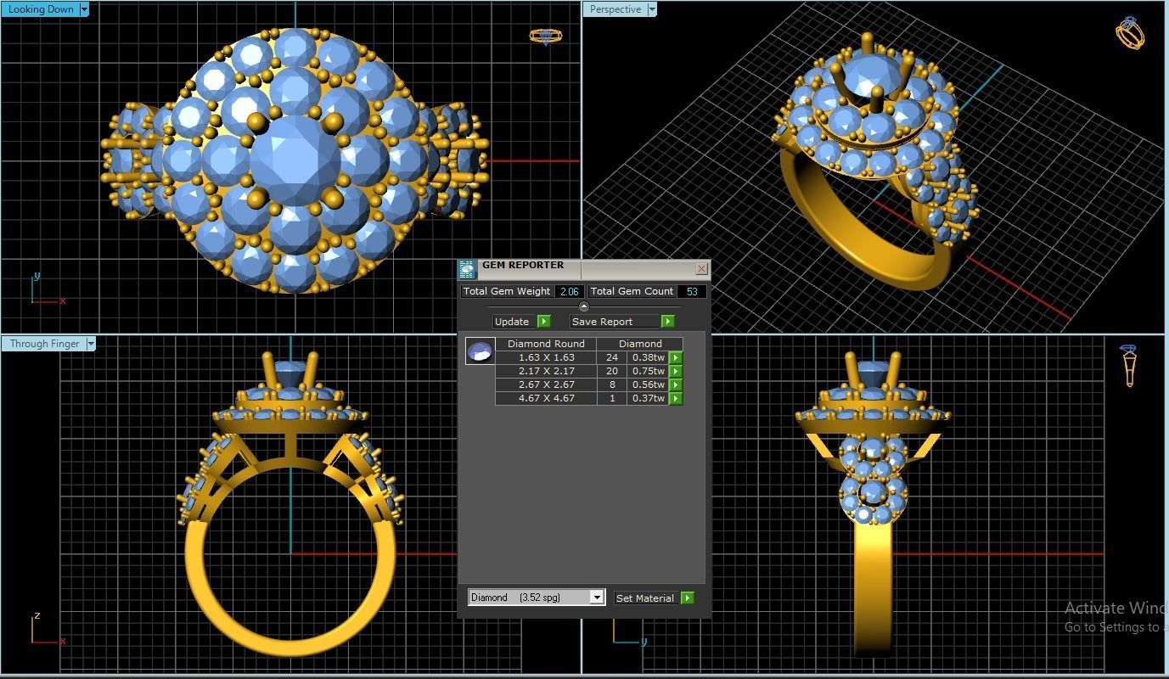Select the 2.17 X 2.17 size cell
Image resolution: width=1169 pixels, height=679 pixels.
(546, 371)
